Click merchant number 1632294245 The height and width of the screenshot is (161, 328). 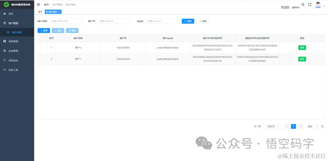[123, 59]
